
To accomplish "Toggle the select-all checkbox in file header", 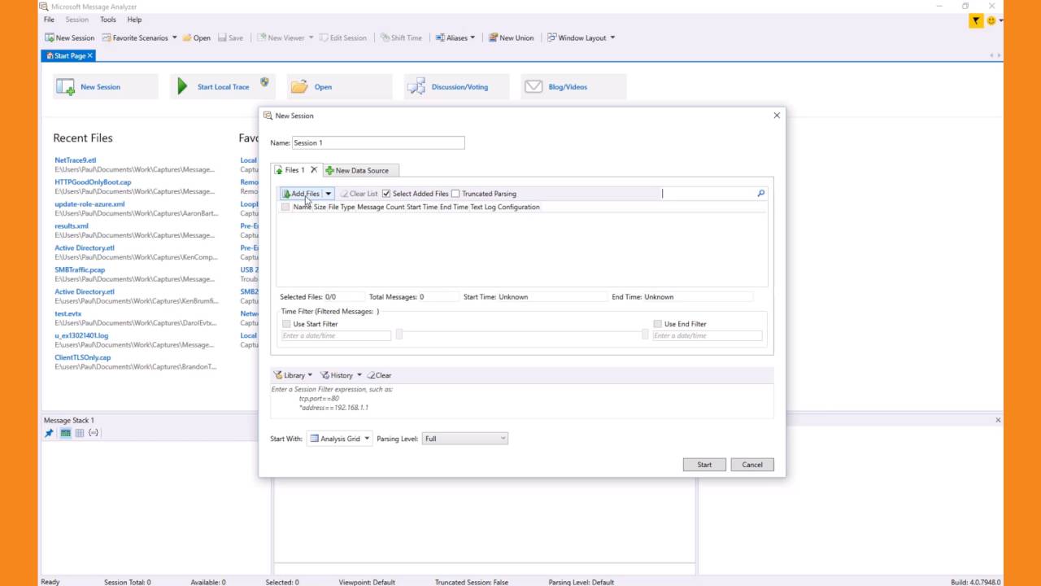I will pos(285,207).
